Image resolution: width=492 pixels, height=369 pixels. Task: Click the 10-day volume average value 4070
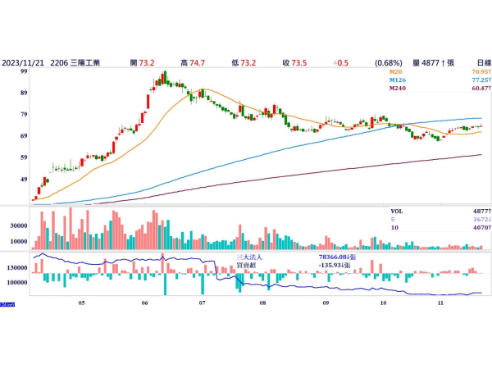point(482,227)
